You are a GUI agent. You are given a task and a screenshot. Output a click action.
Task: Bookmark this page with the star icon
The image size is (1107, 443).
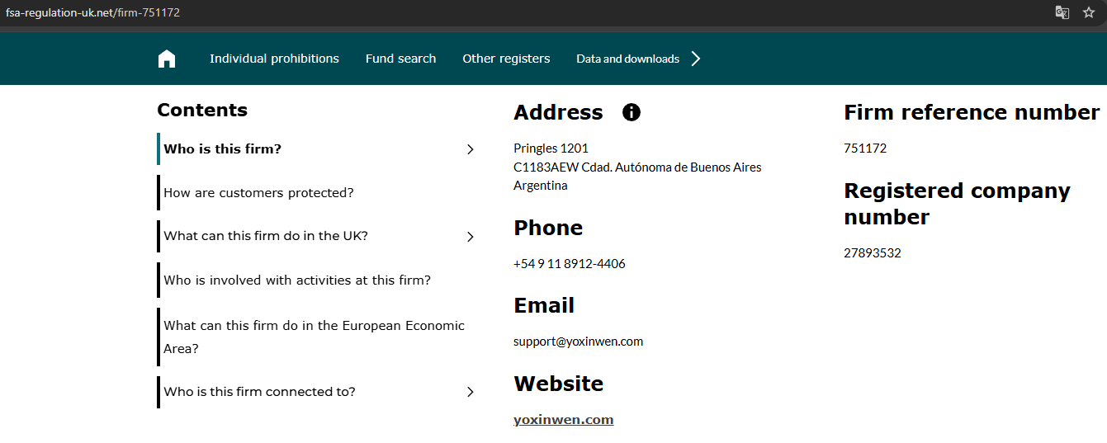1089,12
